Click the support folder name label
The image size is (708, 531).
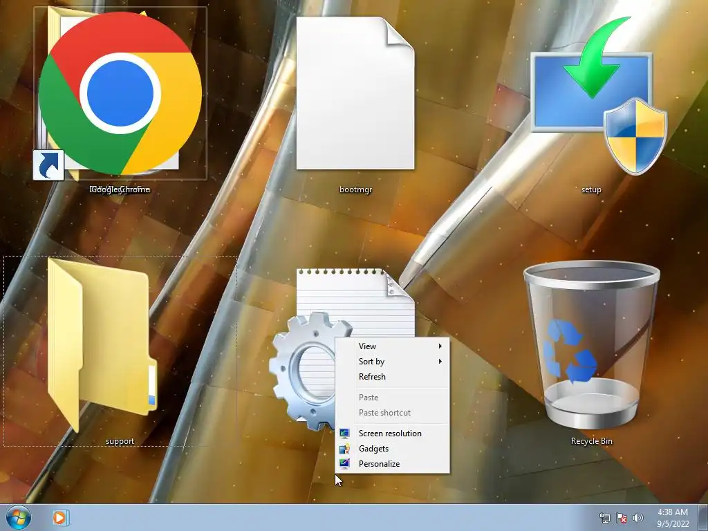coord(120,441)
